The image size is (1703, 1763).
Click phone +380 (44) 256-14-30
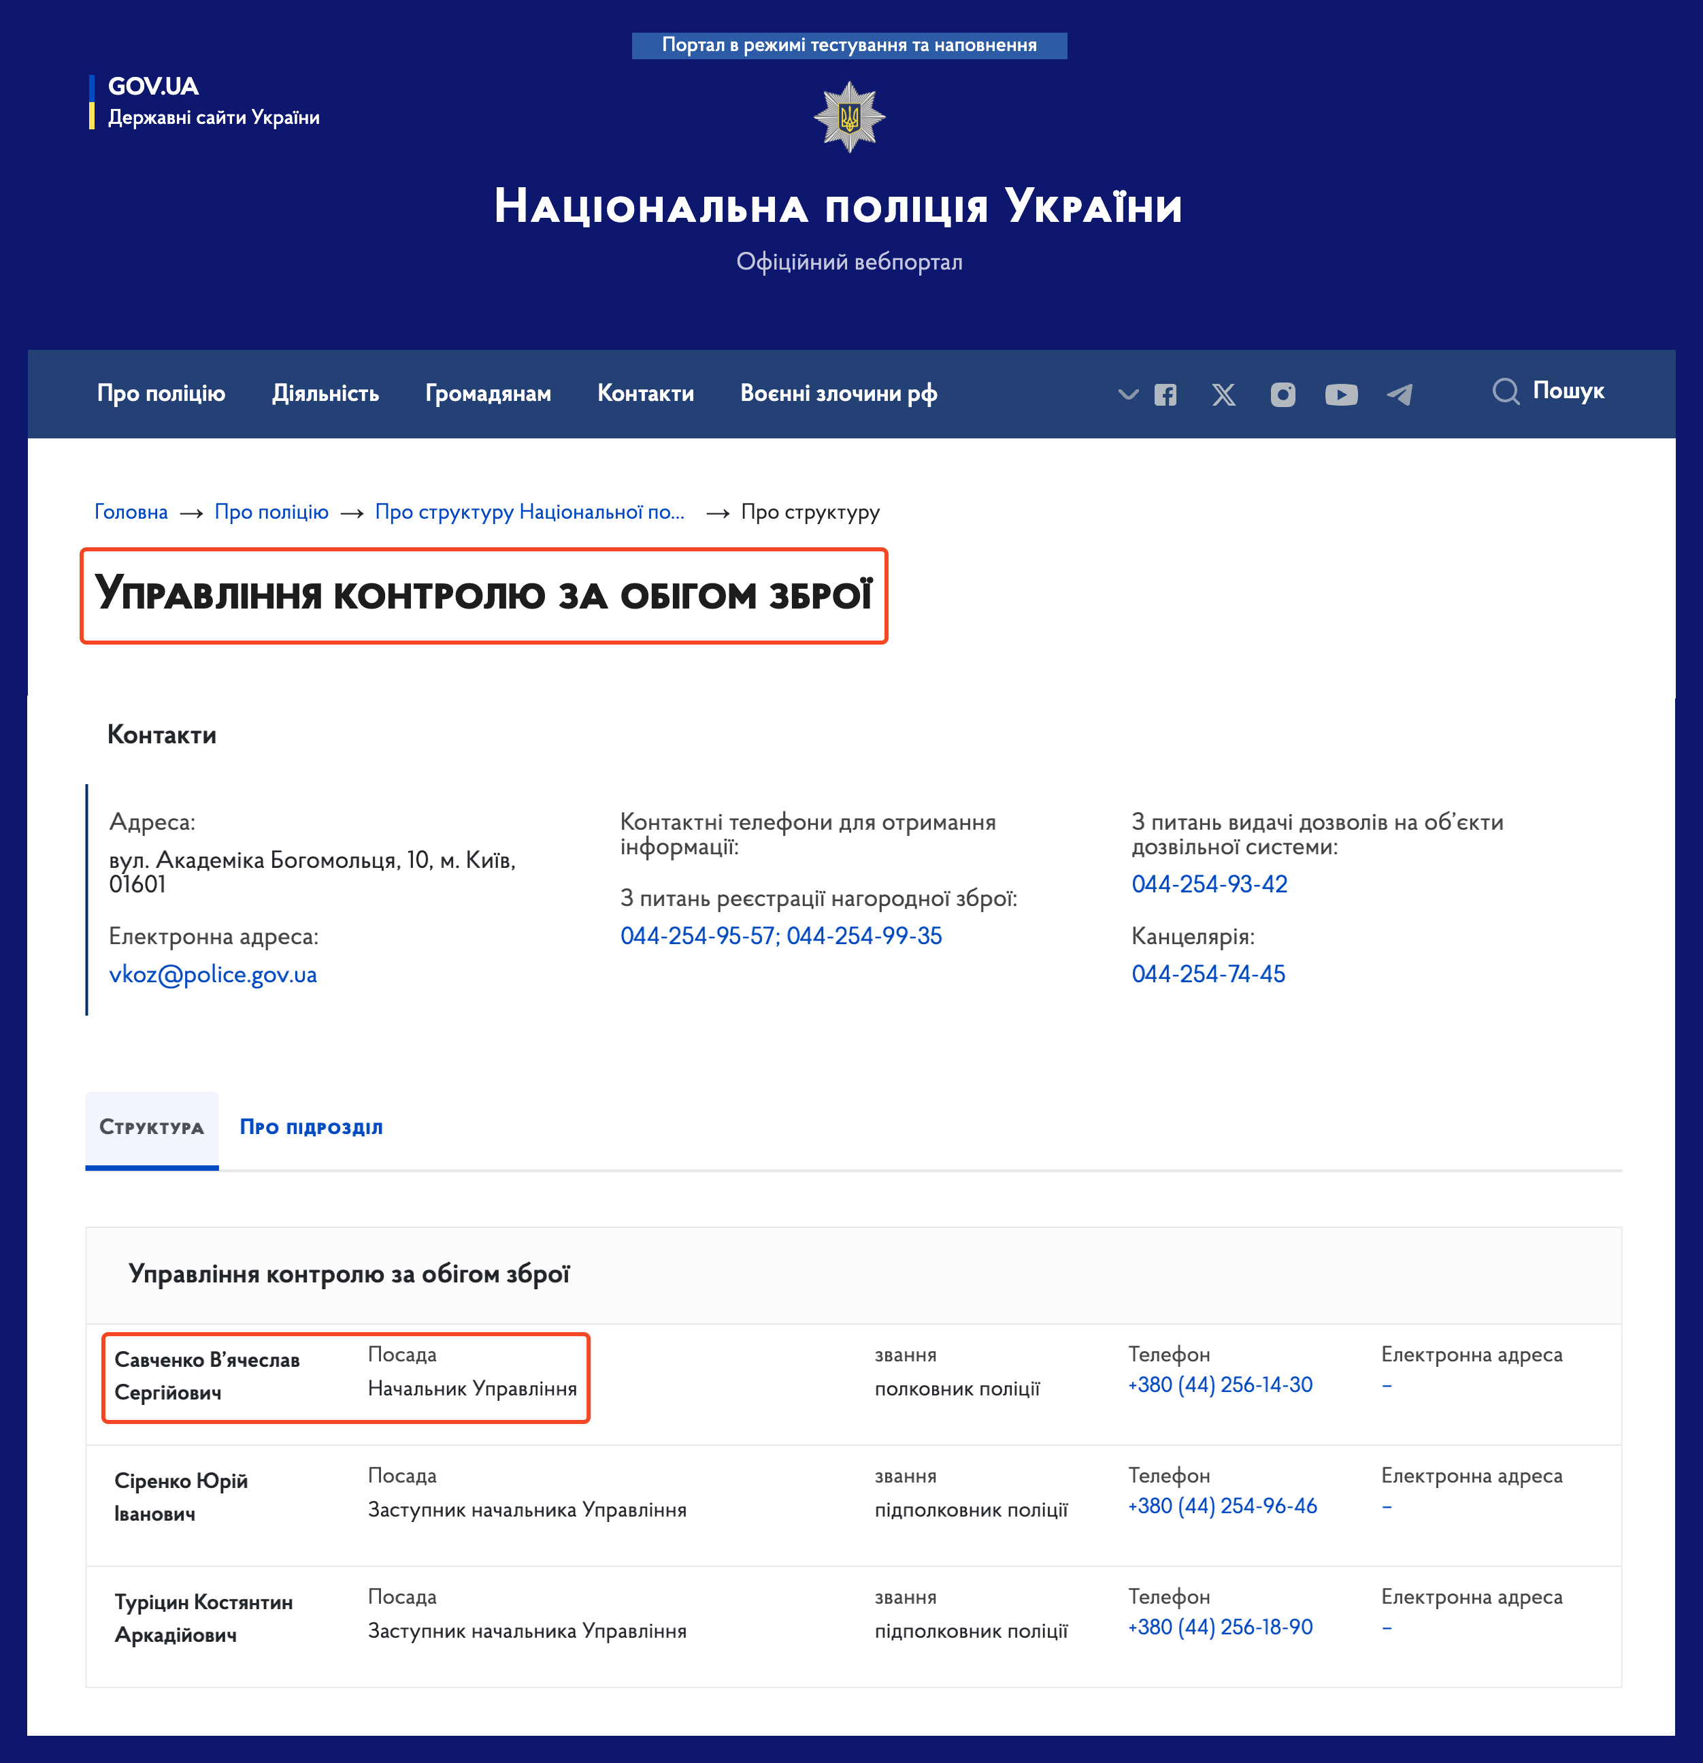(1220, 1385)
